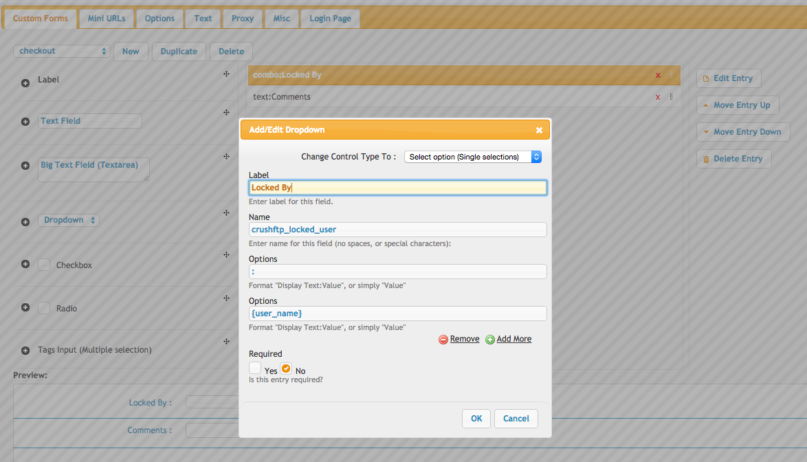Image resolution: width=807 pixels, height=462 pixels.
Task: Click the Locked By preview field
Action: tap(212, 402)
